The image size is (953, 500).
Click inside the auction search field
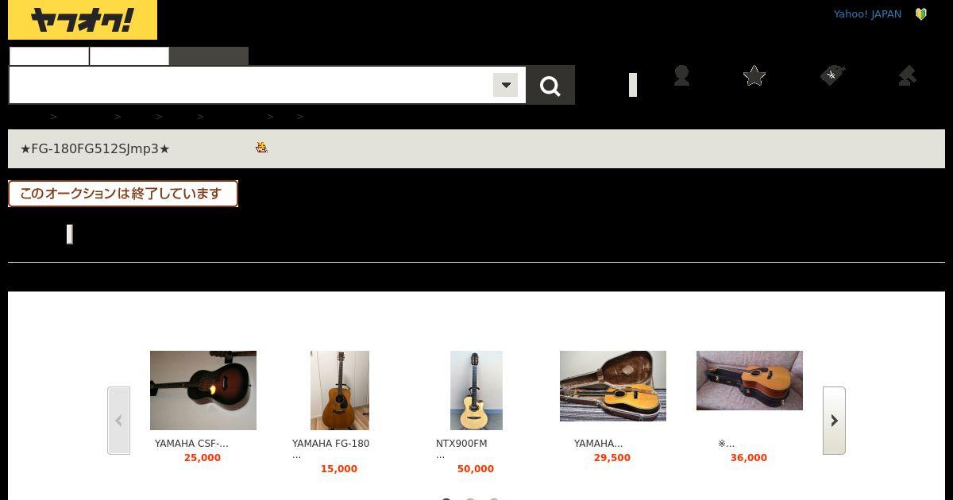[x=251, y=85]
